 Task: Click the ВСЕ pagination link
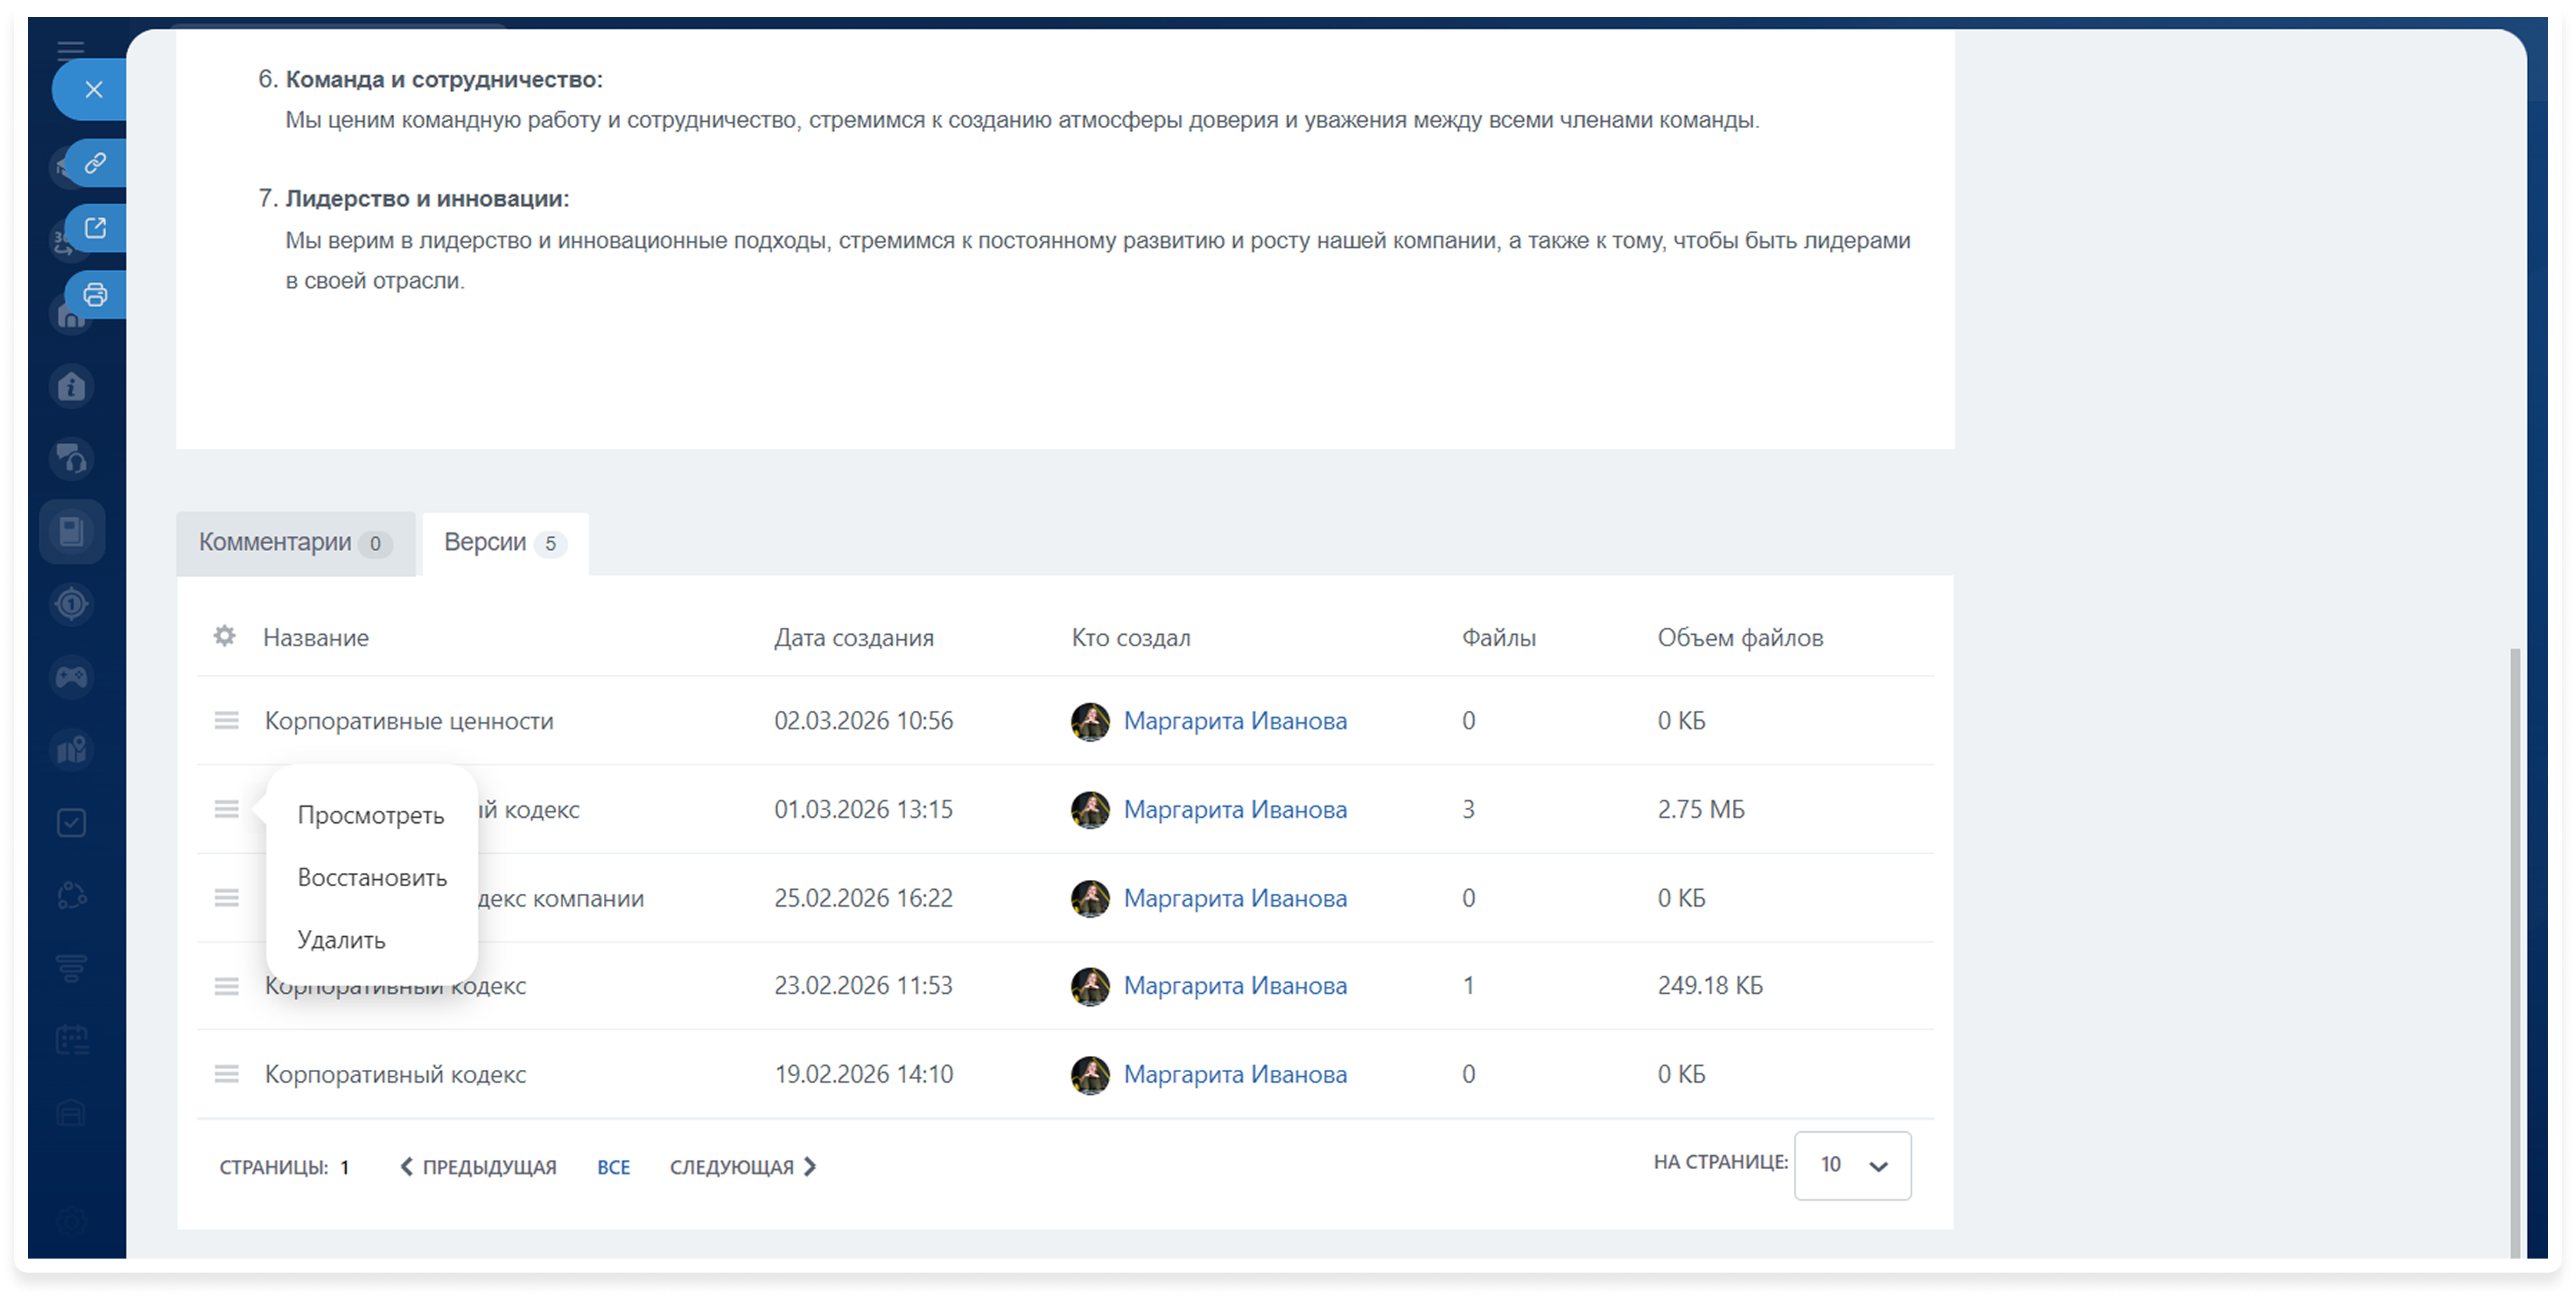(613, 1167)
